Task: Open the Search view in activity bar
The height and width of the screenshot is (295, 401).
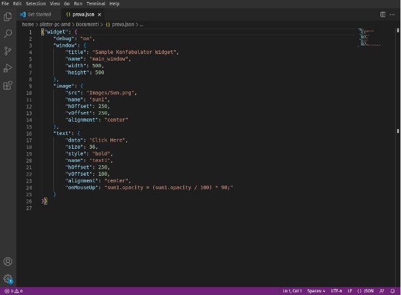Action: 8,32
